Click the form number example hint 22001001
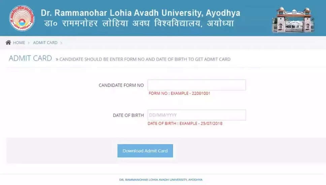This screenshot has height=185, width=326. [179, 94]
